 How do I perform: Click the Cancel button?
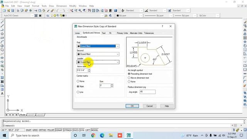(x=149, y=106)
